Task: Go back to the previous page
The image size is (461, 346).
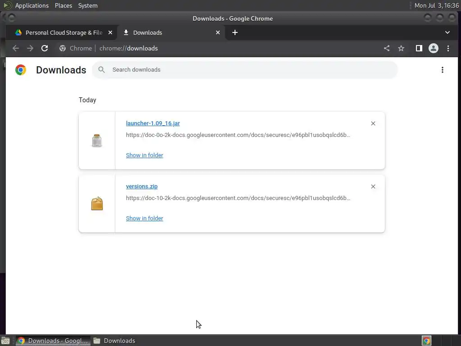Action: [16, 48]
